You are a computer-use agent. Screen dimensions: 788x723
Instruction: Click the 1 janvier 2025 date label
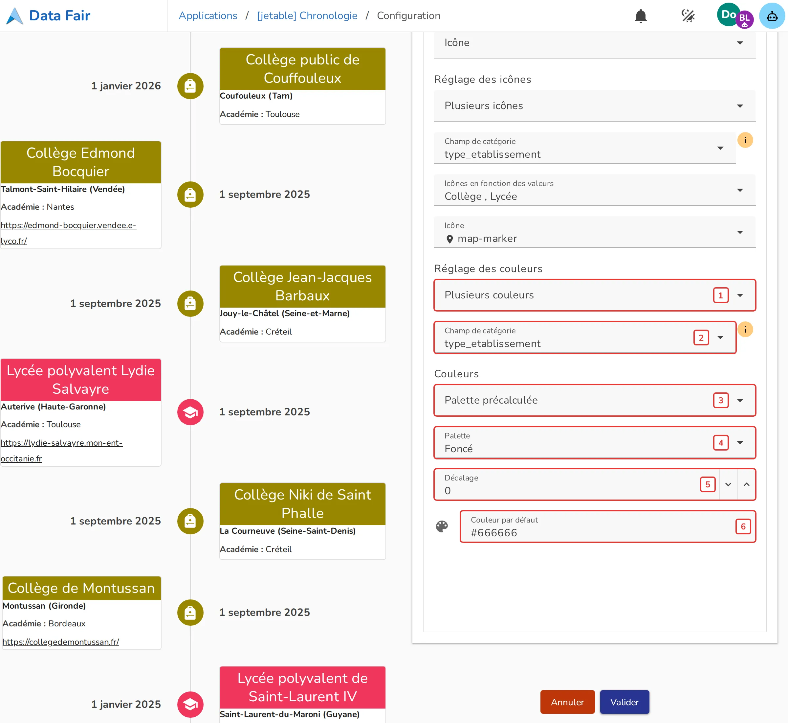(126, 705)
